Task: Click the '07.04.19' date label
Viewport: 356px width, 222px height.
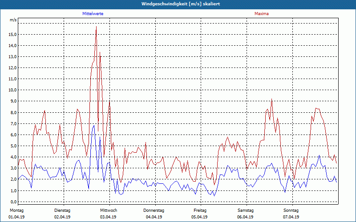Action: (291, 217)
